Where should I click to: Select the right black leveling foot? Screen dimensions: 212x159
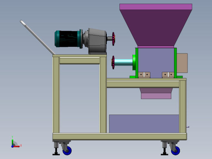coord(164,152)
